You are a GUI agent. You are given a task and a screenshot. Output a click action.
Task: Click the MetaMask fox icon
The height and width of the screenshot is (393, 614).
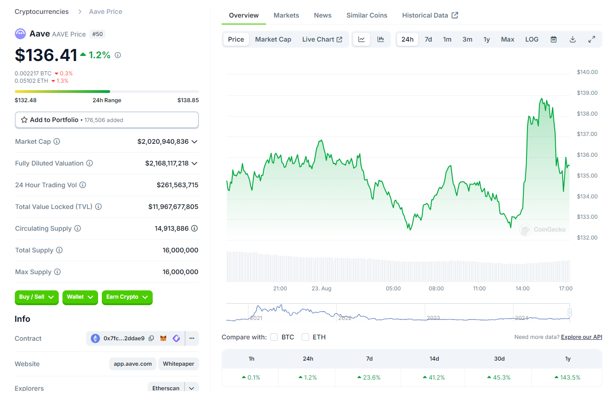click(163, 338)
